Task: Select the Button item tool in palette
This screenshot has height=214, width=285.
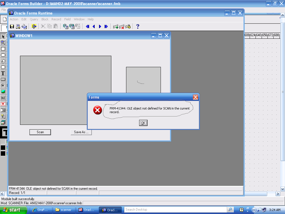Action: 3,79
